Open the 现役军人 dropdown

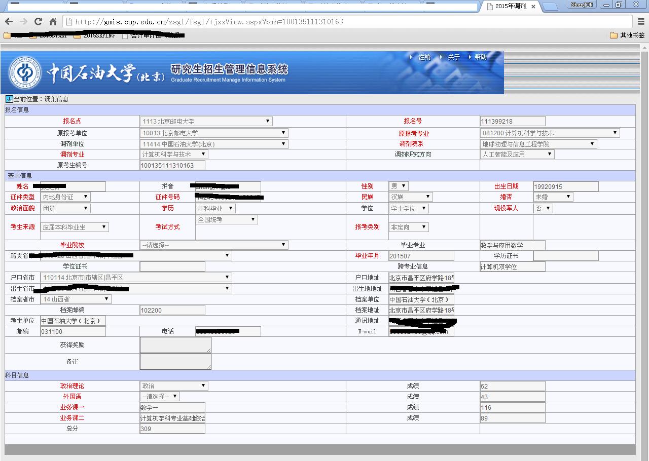point(543,208)
